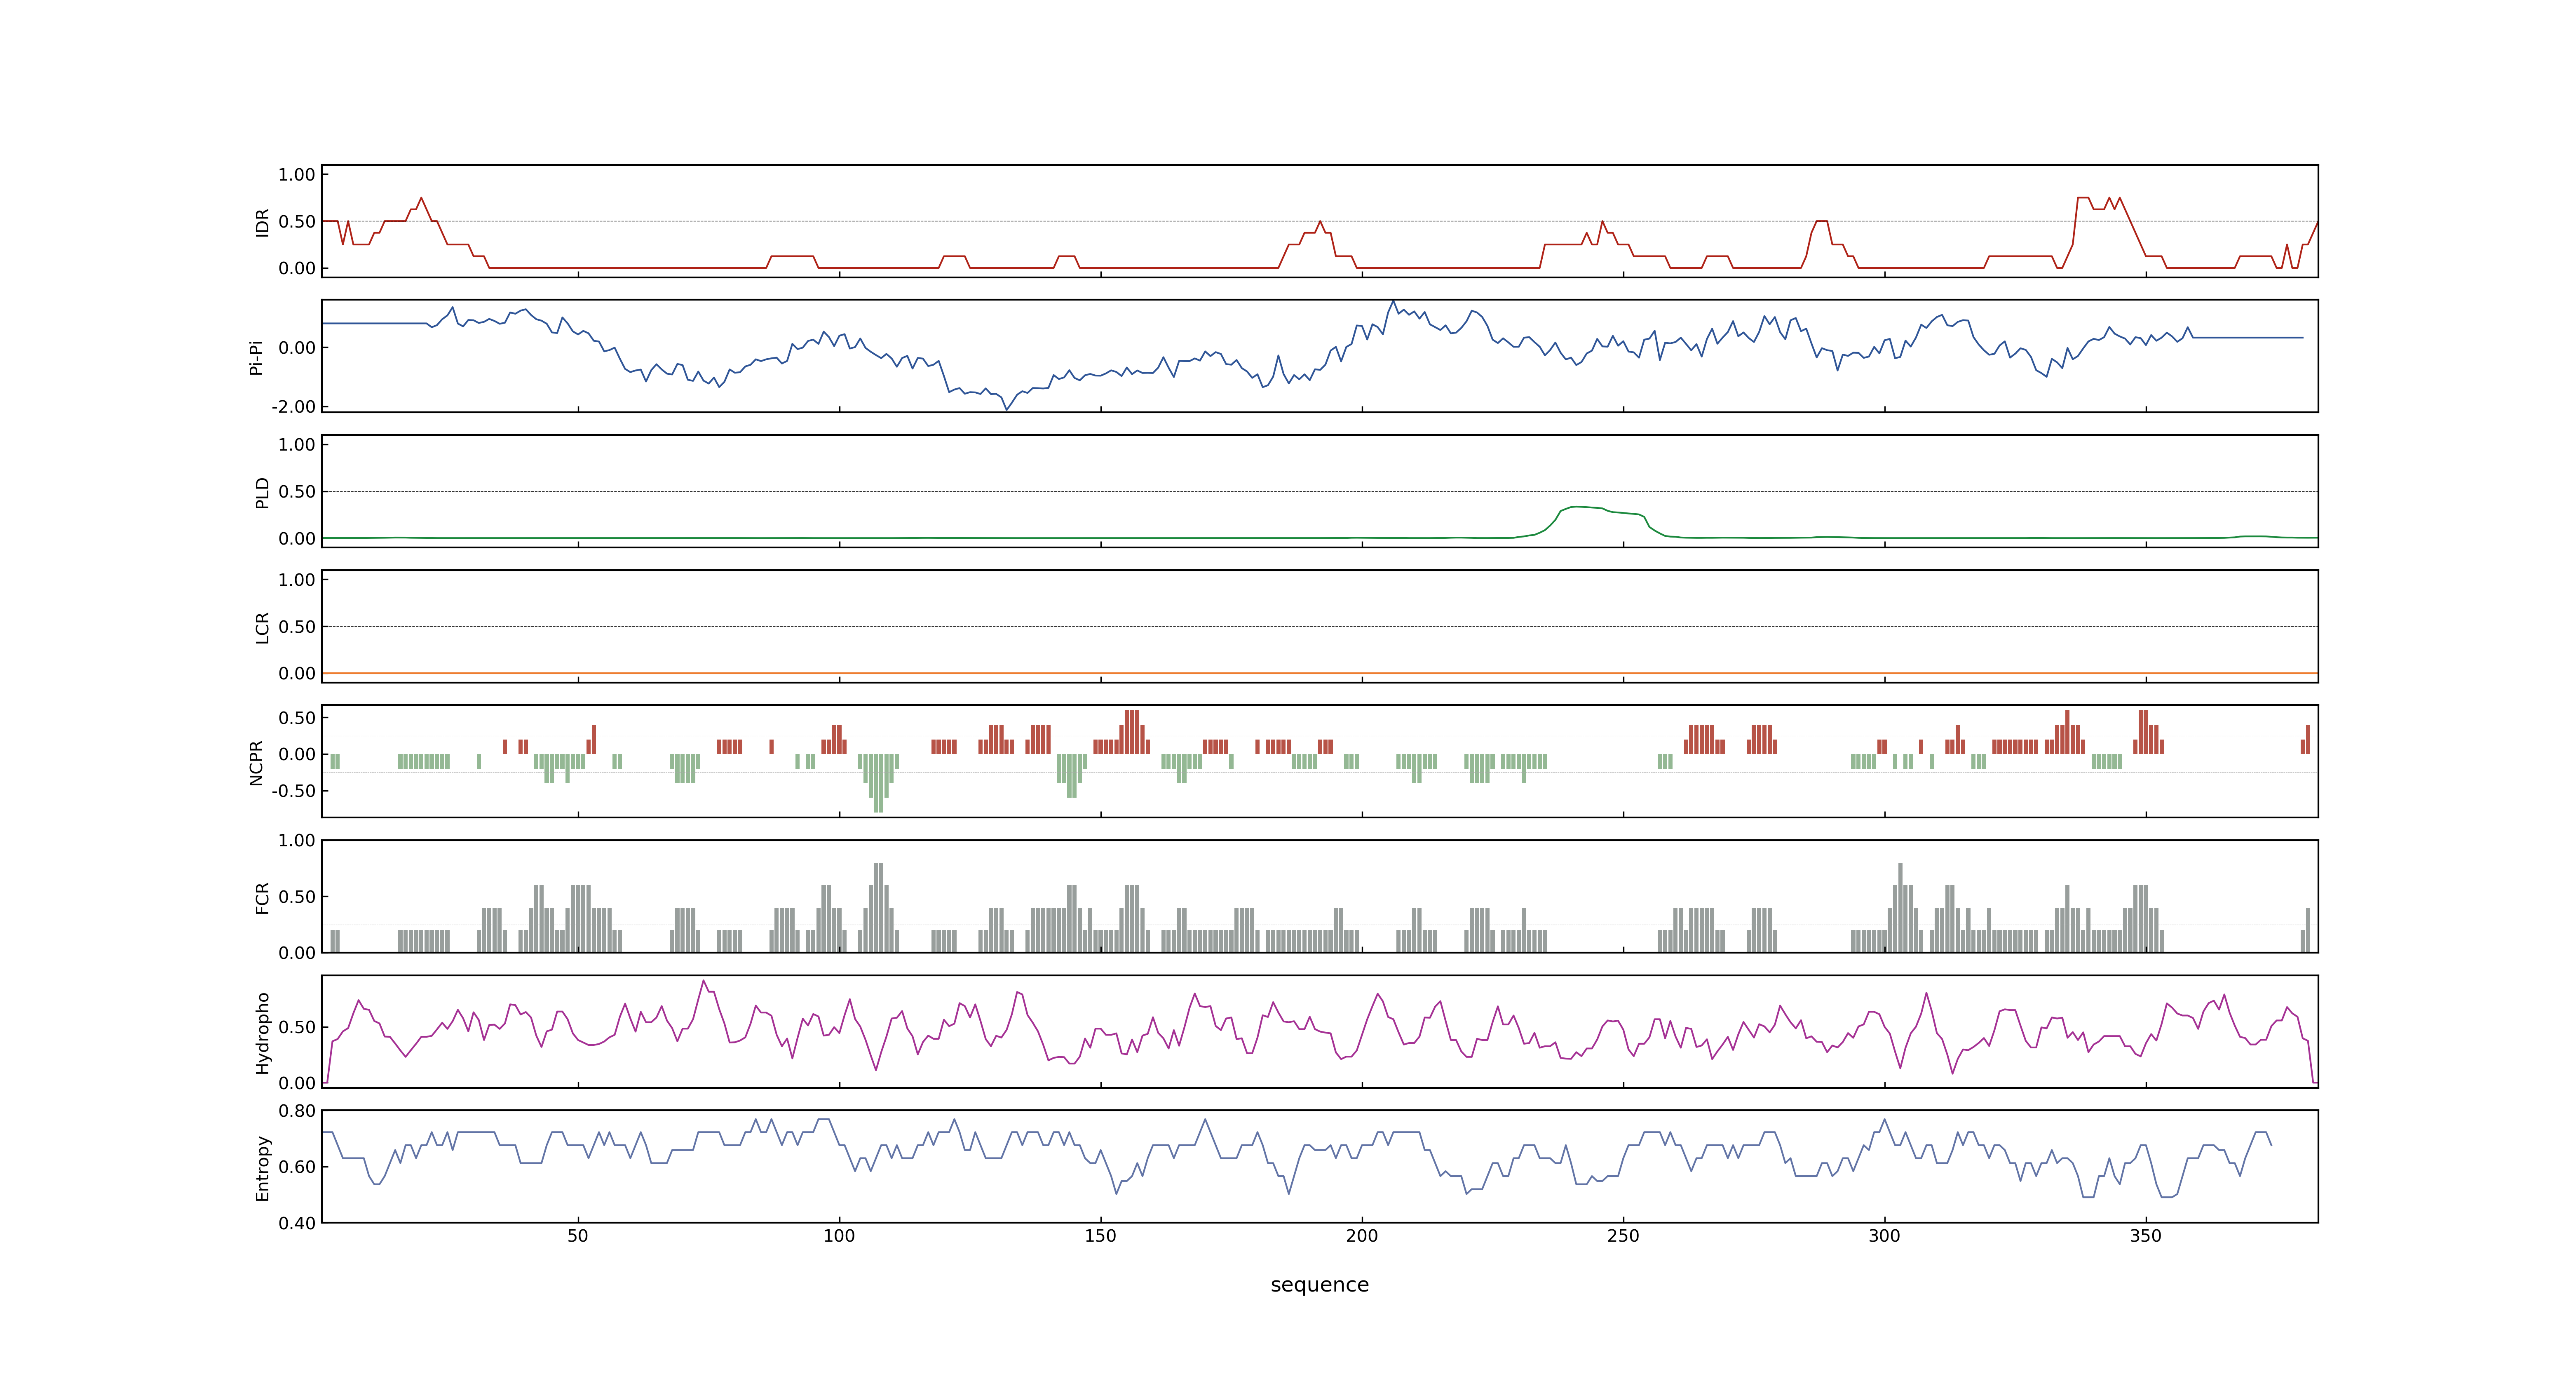The height and width of the screenshot is (1374, 2576).
Task: Click the lowest Pi-Pi trough near position 132
Action: (1006, 409)
